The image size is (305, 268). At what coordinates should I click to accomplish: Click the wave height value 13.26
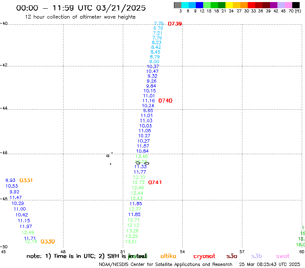132,231
